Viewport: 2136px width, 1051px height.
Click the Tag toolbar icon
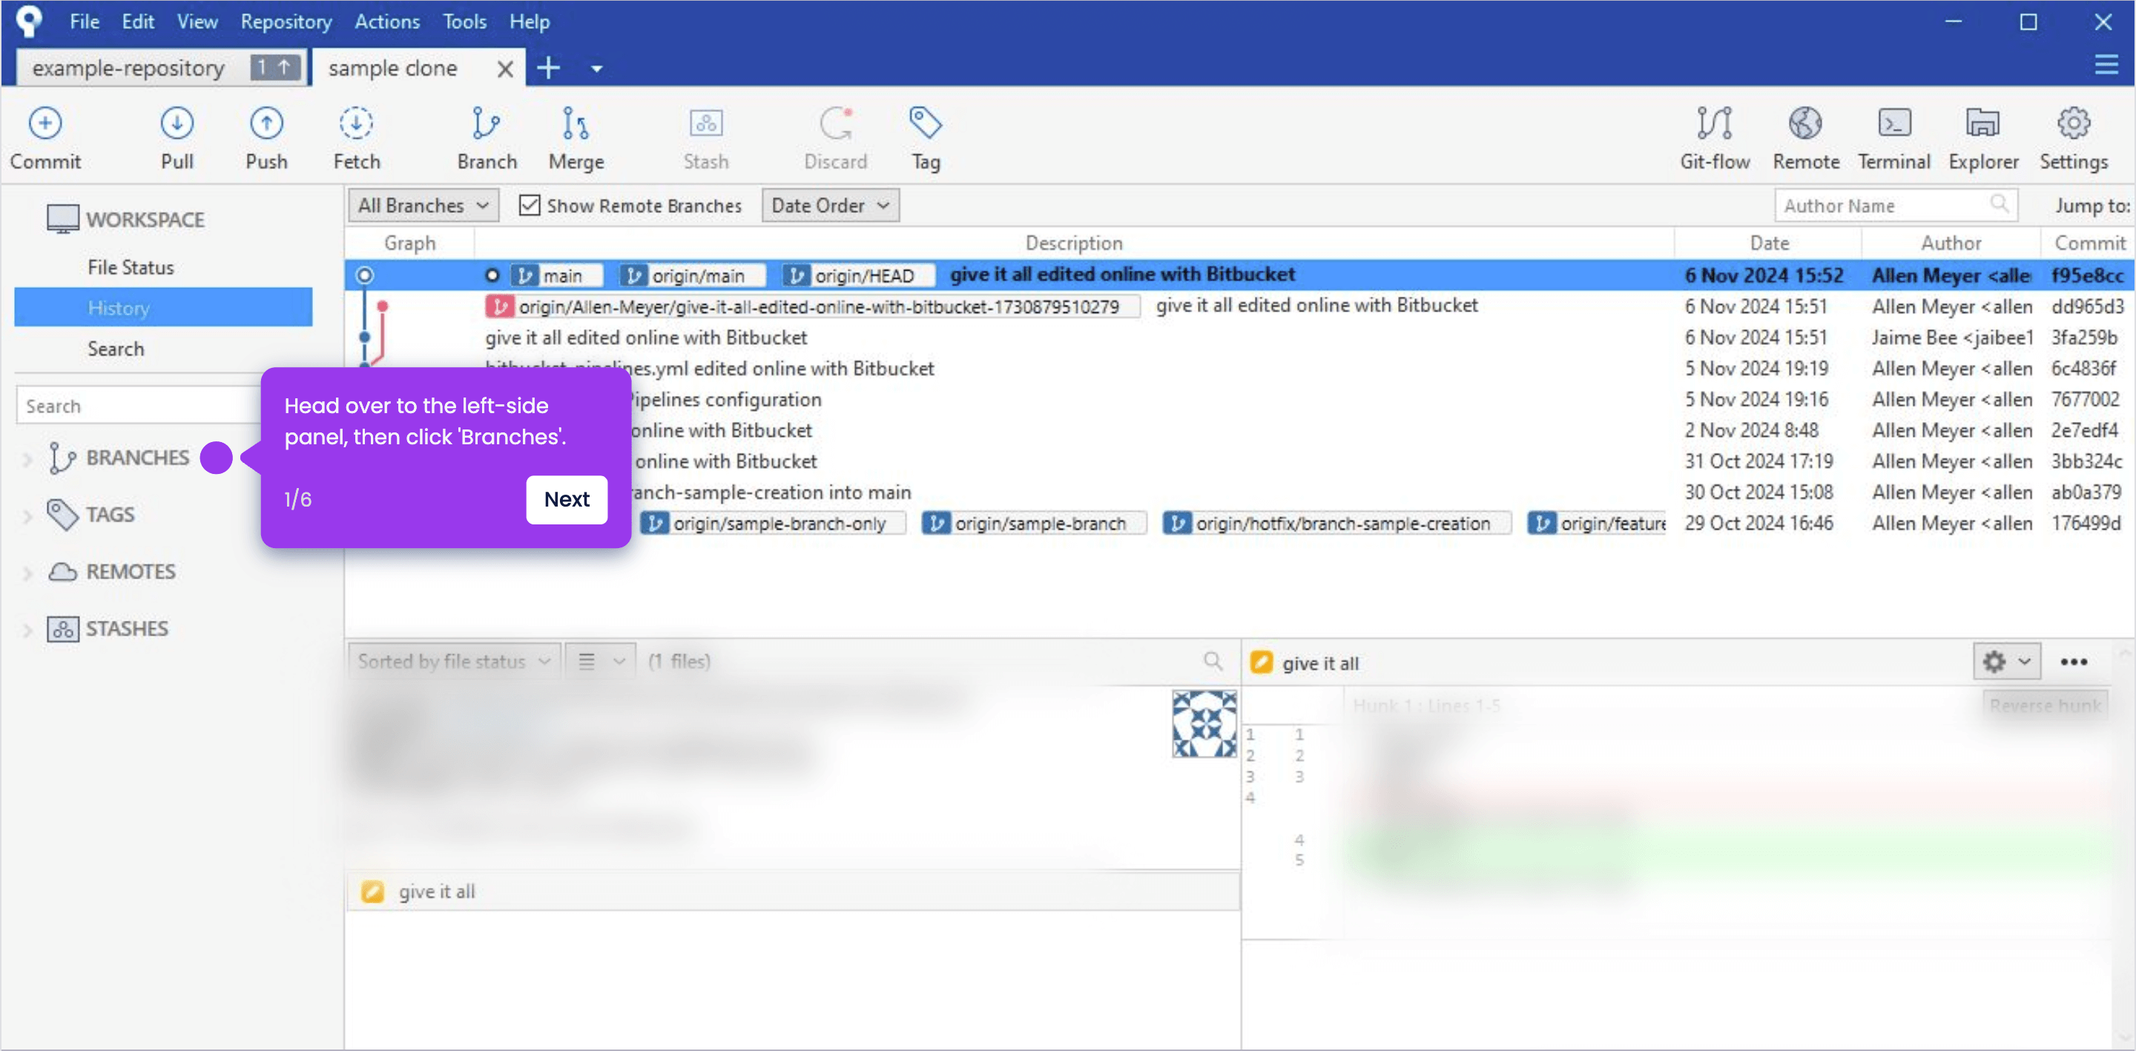pyautogui.click(x=926, y=139)
